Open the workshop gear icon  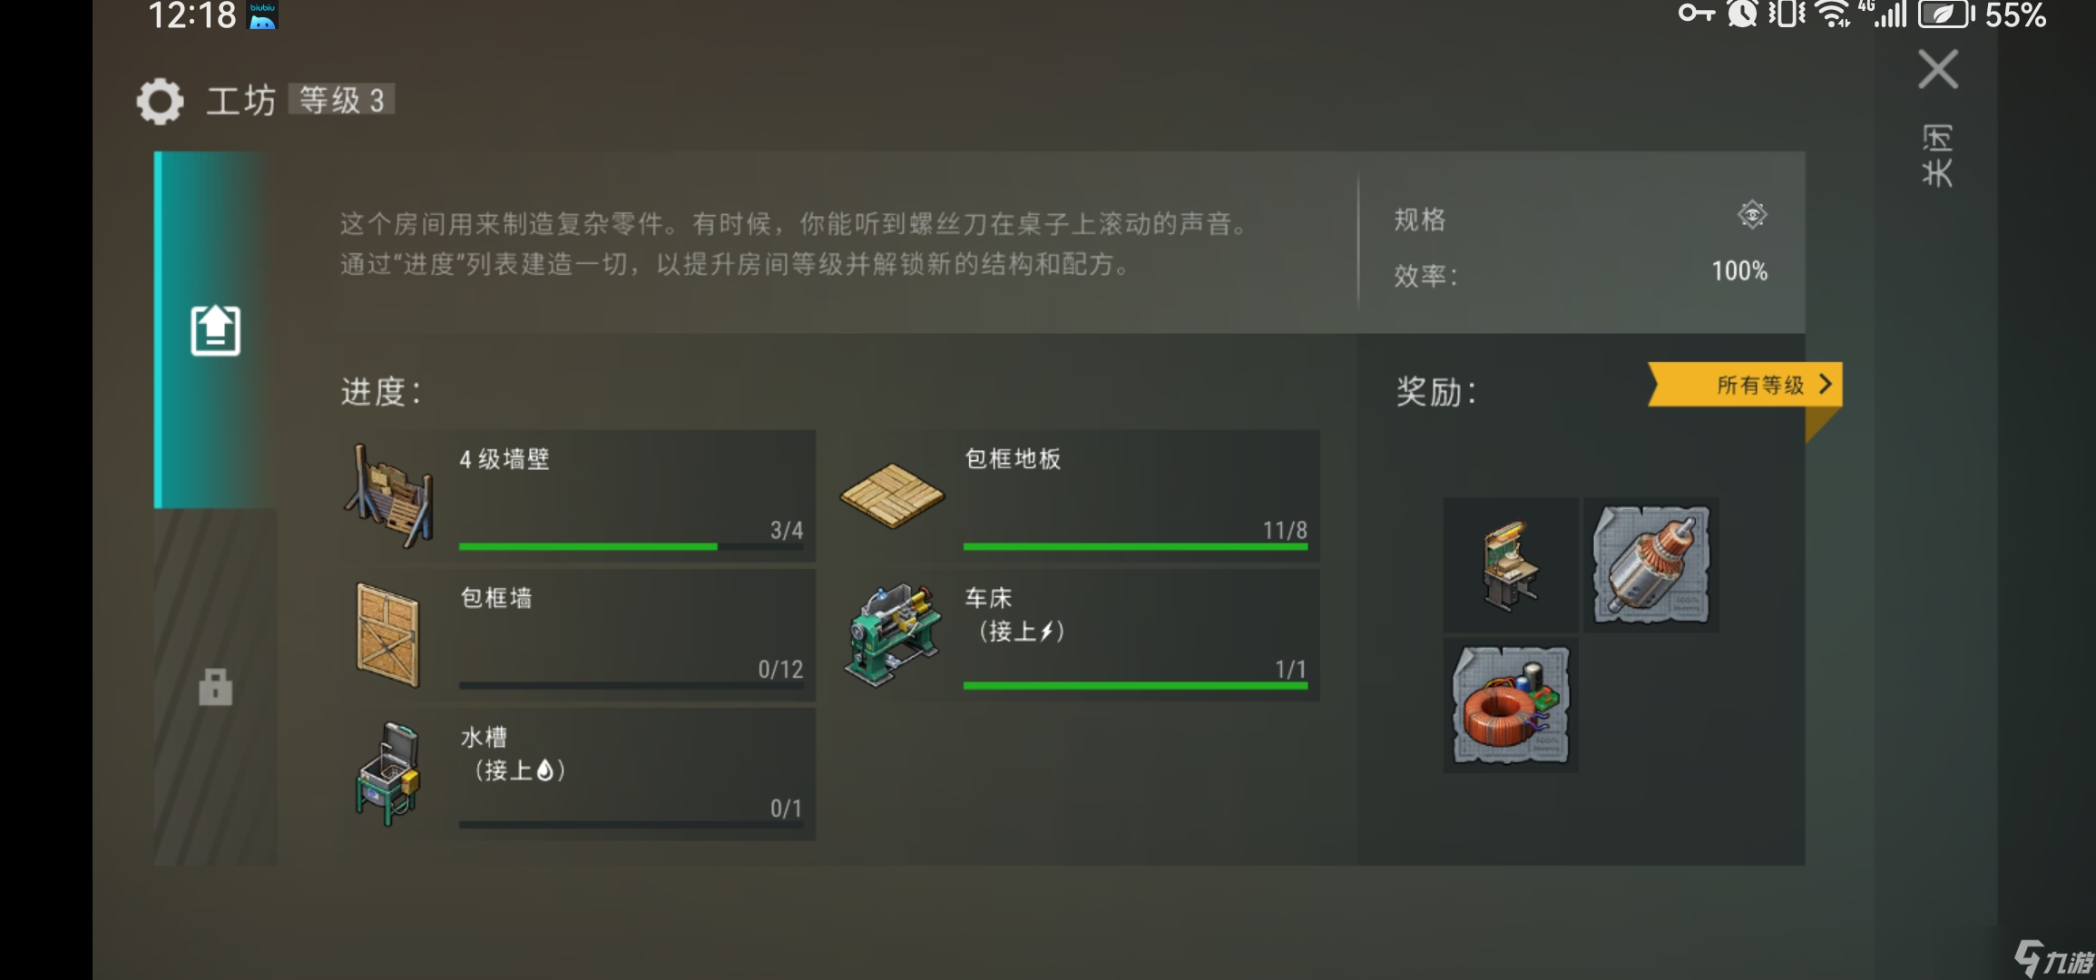pos(160,101)
